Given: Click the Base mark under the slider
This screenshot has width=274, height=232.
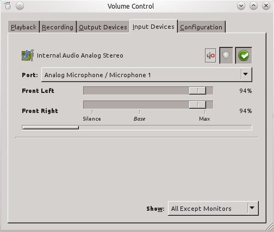Looking at the screenshot, I should pyautogui.click(x=140, y=119).
